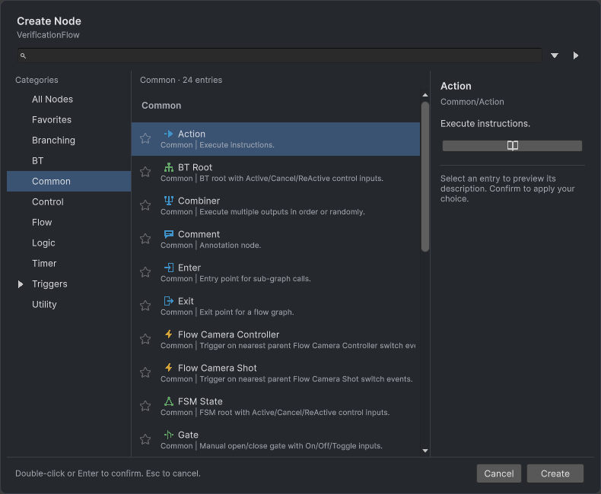601x494 pixels.
Task: Click the list scrollbar thumb
Action: 425,176
